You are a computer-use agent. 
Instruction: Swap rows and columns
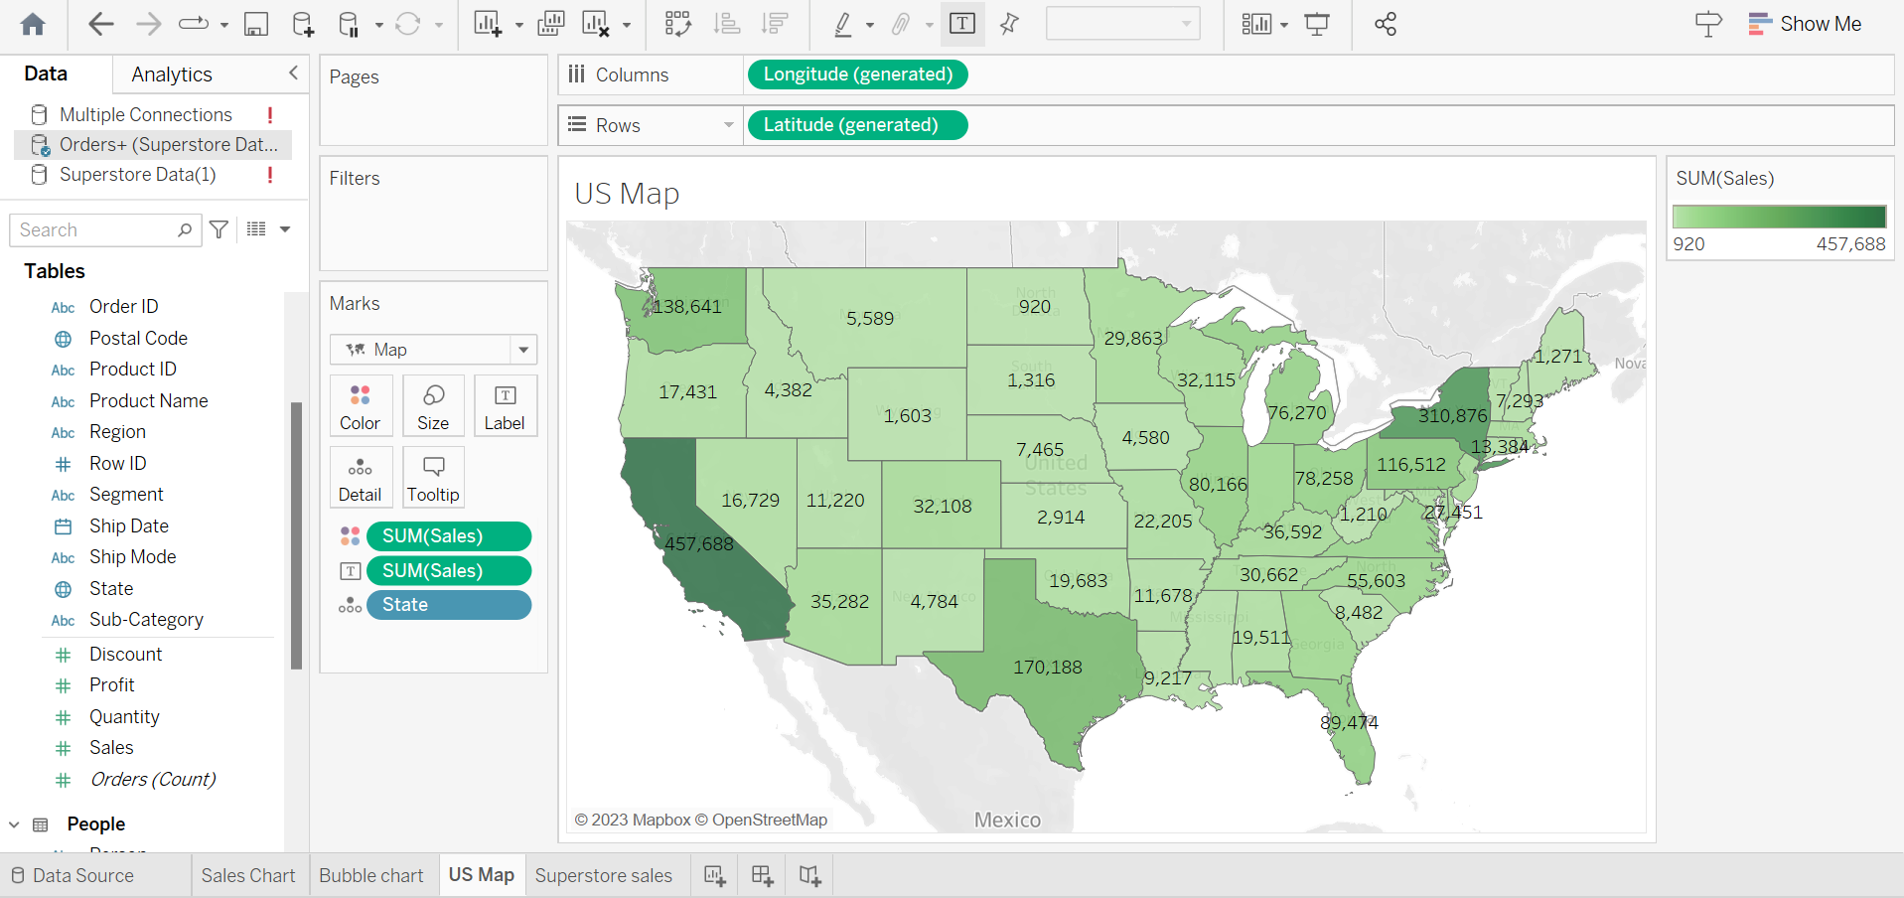pyautogui.click(x=677, y=23)
